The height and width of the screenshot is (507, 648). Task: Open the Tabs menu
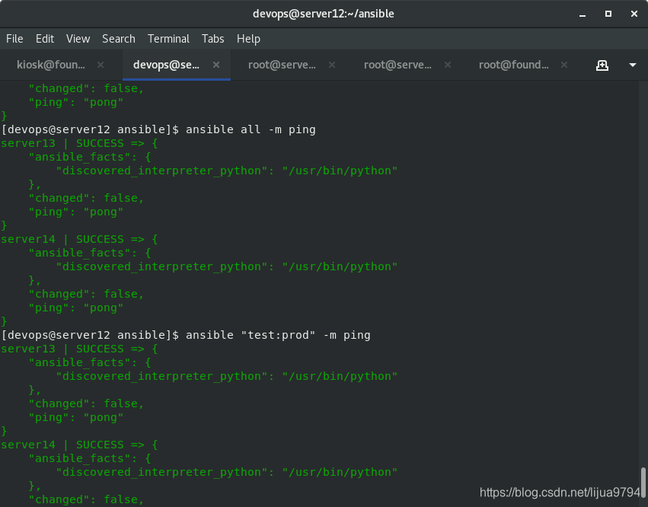(x=213, y=39)
